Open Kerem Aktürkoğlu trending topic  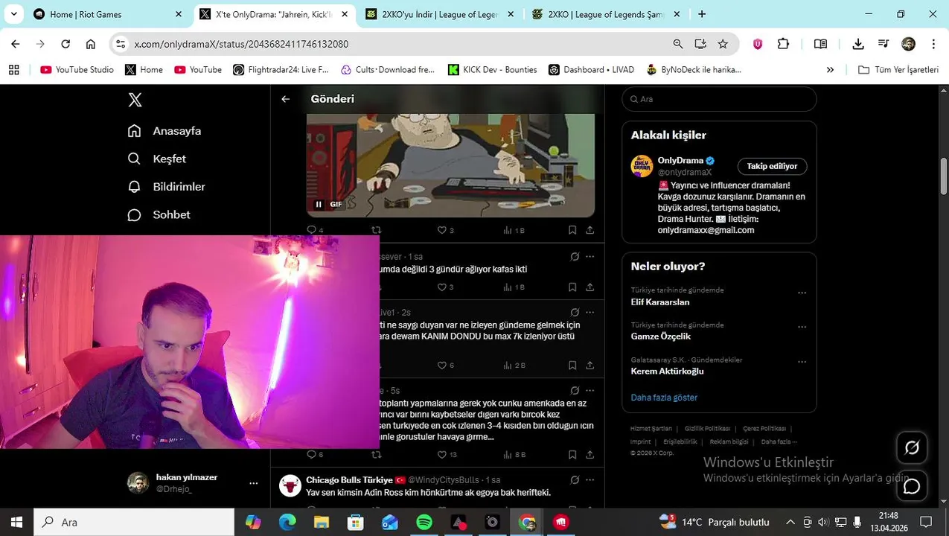click(x=668, y=371)
